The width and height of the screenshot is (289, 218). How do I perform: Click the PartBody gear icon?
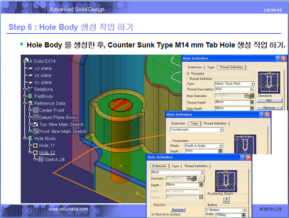click(x=31, y=96)
